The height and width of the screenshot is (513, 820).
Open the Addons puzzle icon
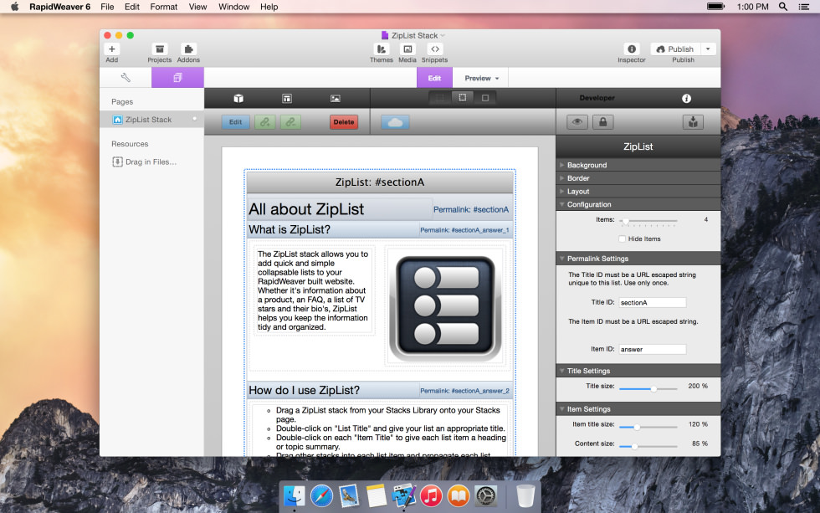[188, 49]
